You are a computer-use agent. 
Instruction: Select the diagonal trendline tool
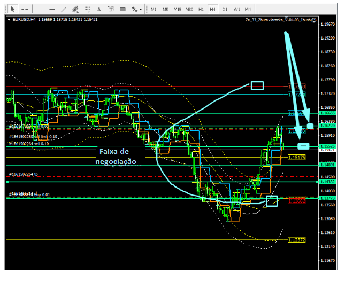click(x=64, y=9)
